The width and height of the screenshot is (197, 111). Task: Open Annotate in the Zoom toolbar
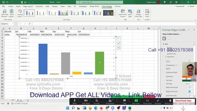tap(158, 101)
